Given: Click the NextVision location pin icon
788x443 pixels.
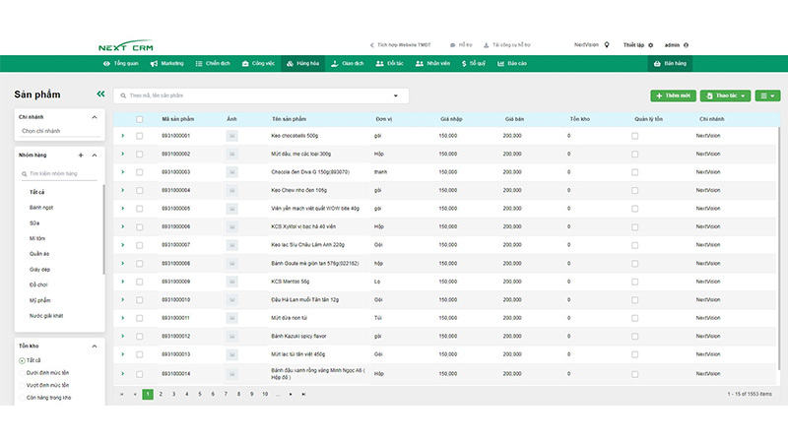Looking at the screenshot, I should pos(607,44).
